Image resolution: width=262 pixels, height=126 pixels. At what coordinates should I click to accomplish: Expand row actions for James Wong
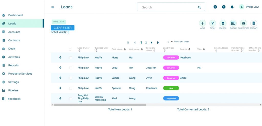coord(60,78)
